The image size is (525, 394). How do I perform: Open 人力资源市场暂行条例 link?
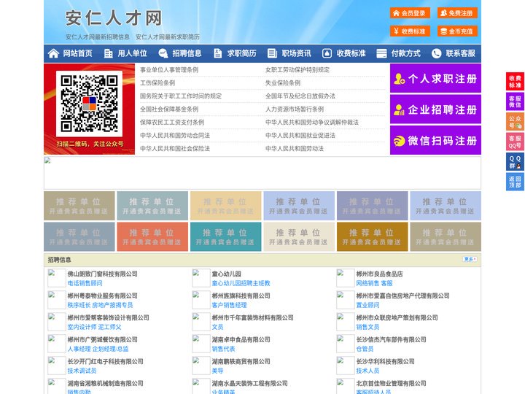(295, 109)
